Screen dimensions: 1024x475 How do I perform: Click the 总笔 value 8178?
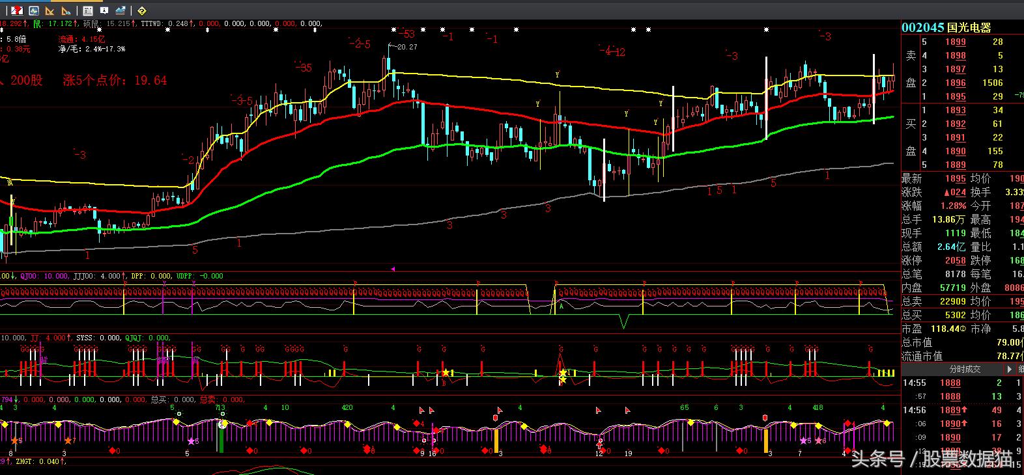pyautogui.click(x=956, y=274)
